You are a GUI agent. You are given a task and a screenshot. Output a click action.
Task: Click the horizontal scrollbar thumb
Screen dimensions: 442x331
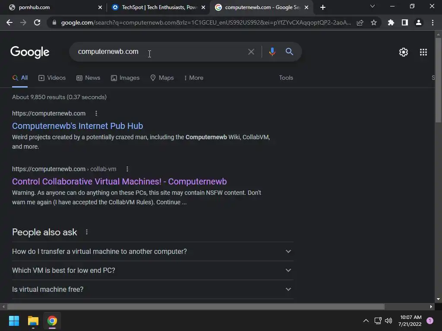[196, 306]
